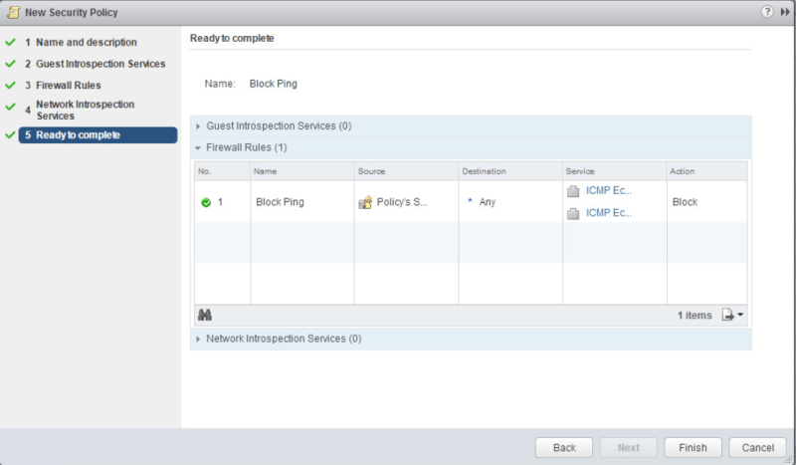The height and width of the screenshot is (465, 796).
Task: Click the binoculars find icon
Action: (206, 315)
